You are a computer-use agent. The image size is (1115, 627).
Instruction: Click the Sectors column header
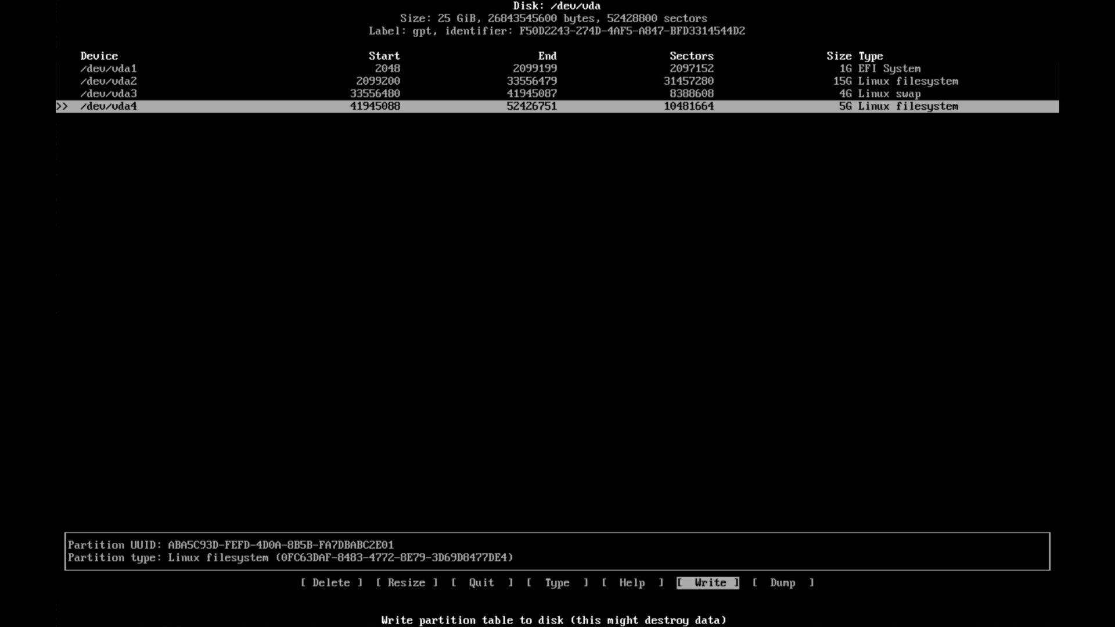692,56
